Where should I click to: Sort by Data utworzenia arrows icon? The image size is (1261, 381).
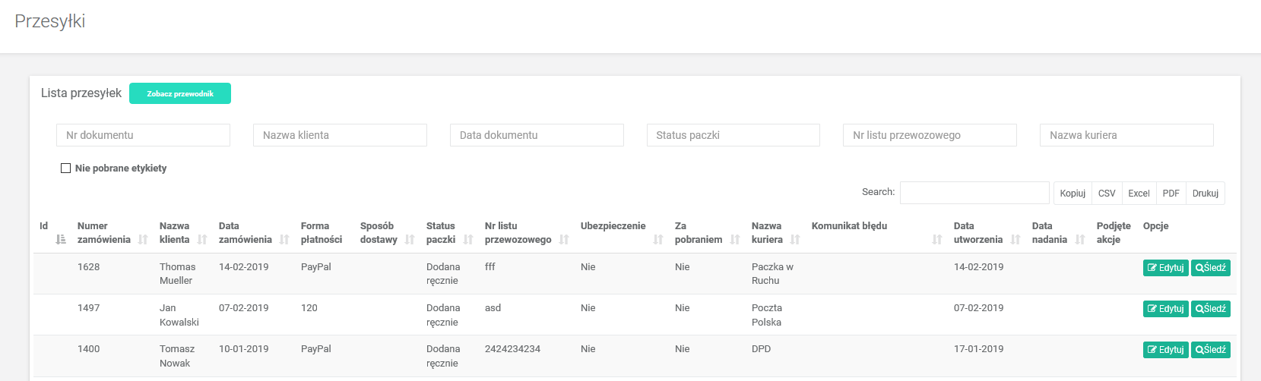pyautogui.click(x=1015, y=240)
